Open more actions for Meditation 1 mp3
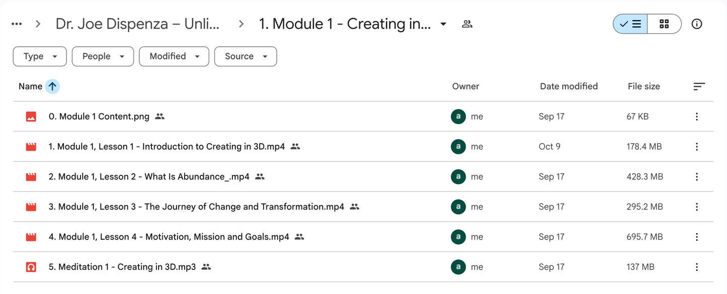 [696, 267]
